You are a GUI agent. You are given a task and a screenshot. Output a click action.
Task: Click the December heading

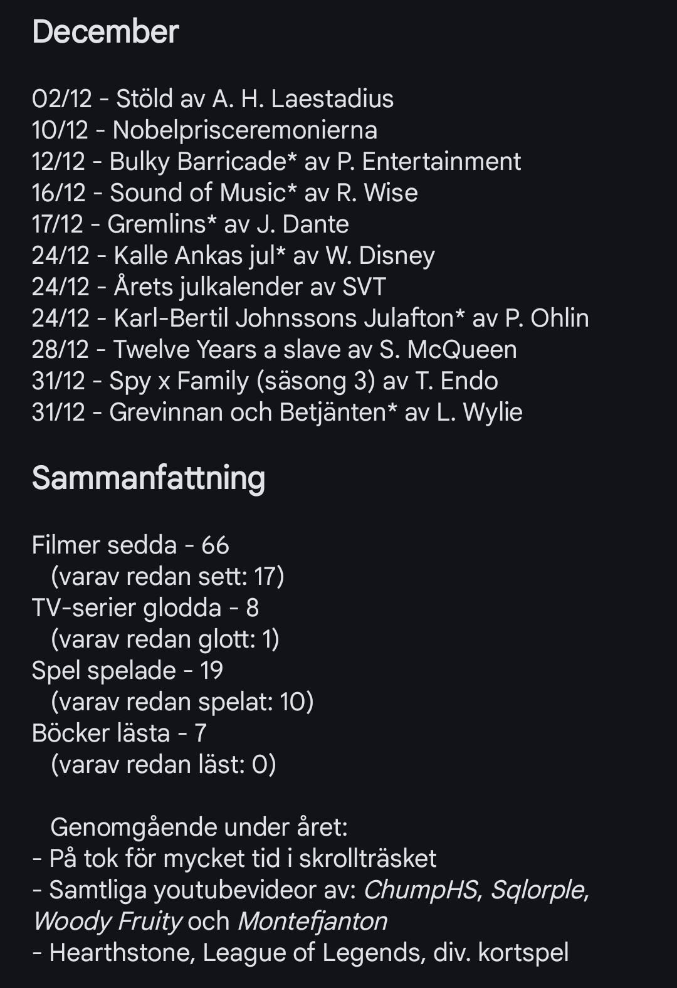click(105, 32)
